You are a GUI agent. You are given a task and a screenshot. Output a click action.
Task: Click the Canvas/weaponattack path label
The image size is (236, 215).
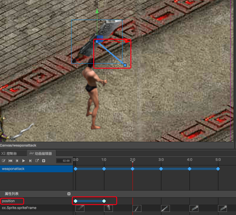point(18,145)
